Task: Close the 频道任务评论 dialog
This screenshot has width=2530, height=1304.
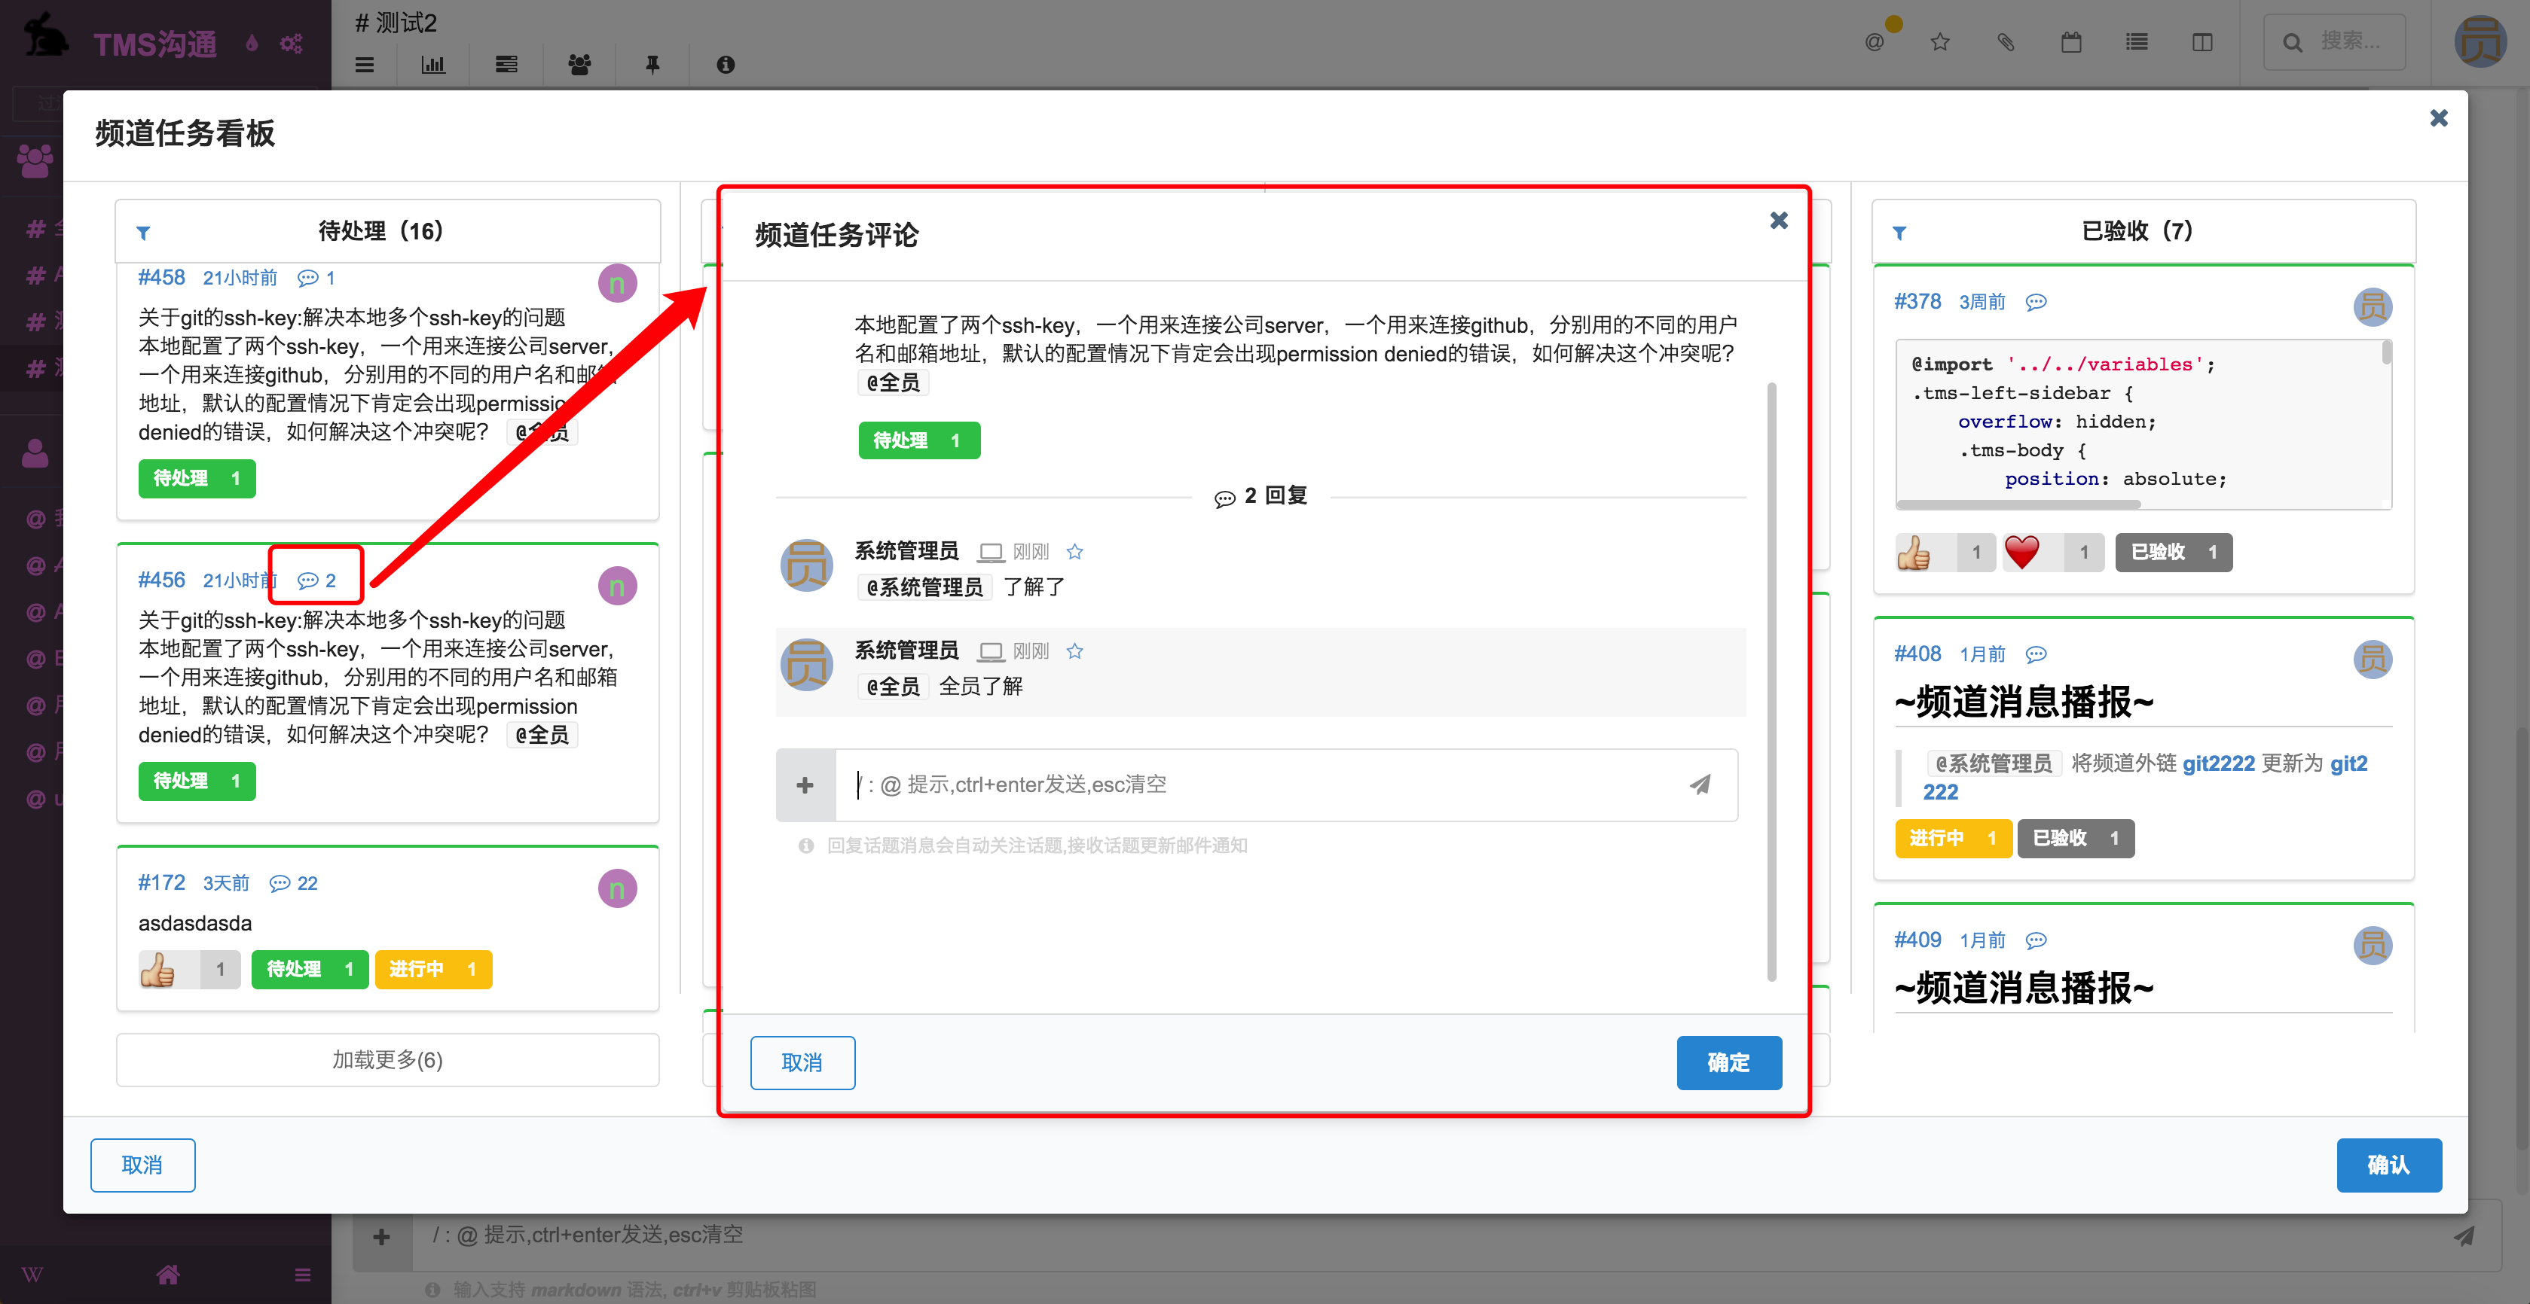Action: 1777,221
